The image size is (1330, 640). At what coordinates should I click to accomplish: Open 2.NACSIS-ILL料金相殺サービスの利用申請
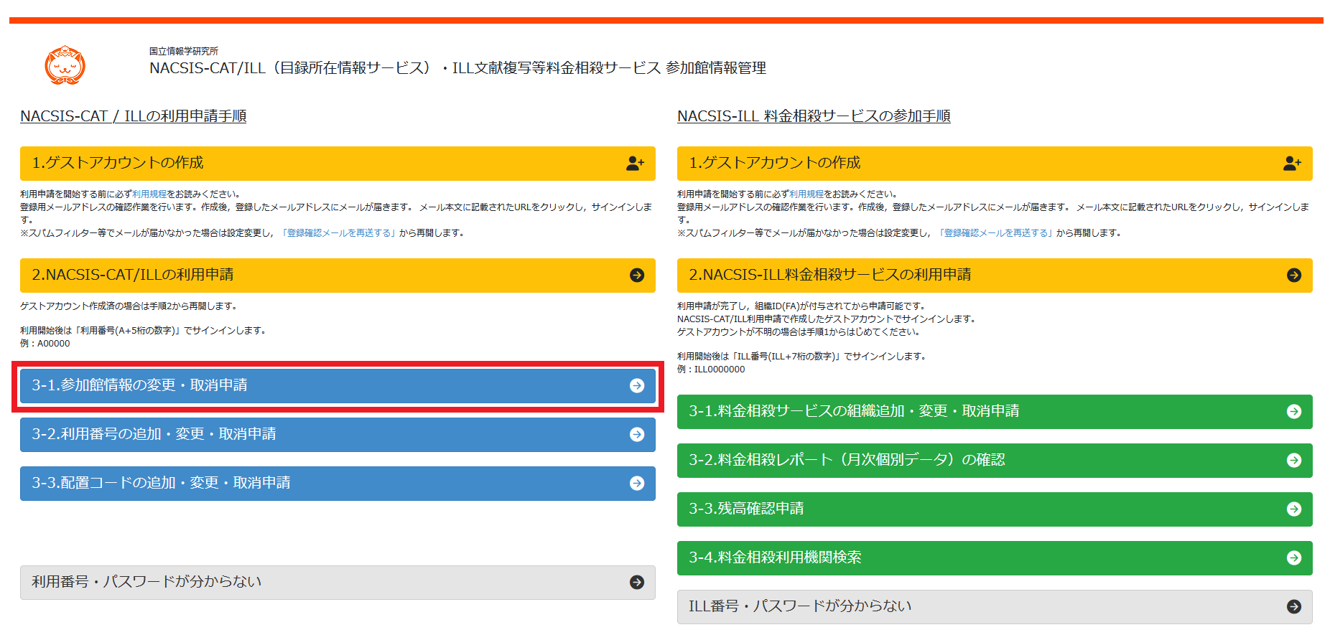point(995,276)
